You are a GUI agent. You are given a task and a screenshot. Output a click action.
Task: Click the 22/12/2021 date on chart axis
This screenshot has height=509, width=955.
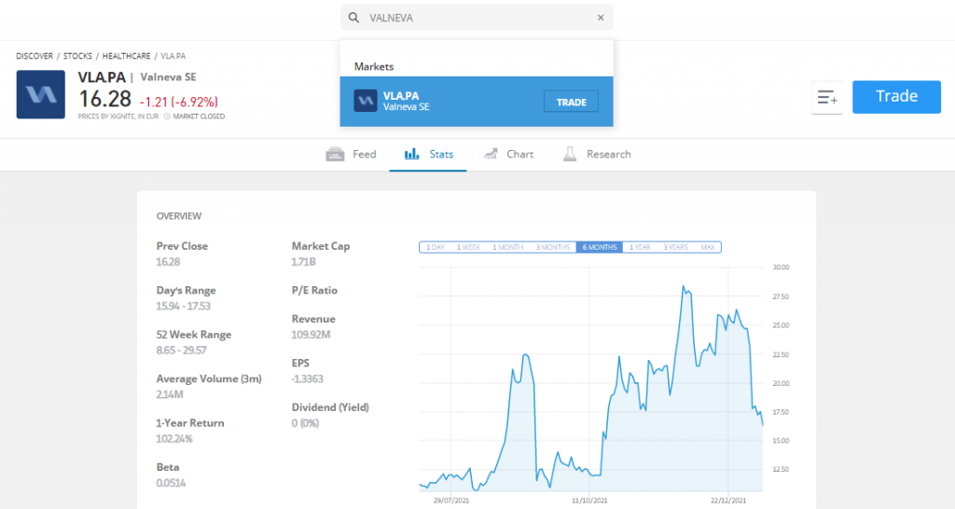(x=728, y=501)
